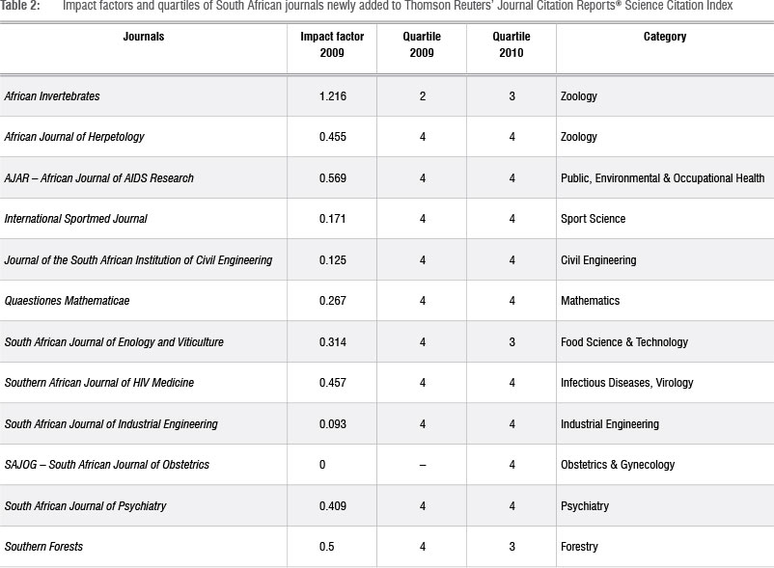The height and width of the screenshot is (568, 774).
Task: Click 'South African Journal of Enology and Viticulture'
Action: (x=114, y=342)
